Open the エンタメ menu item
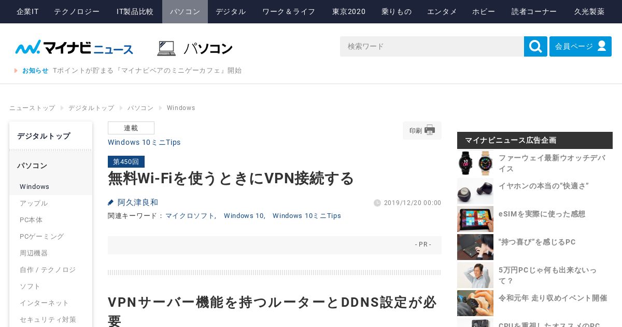The height and width of the screenshot is (327, 622). [442, 11]
